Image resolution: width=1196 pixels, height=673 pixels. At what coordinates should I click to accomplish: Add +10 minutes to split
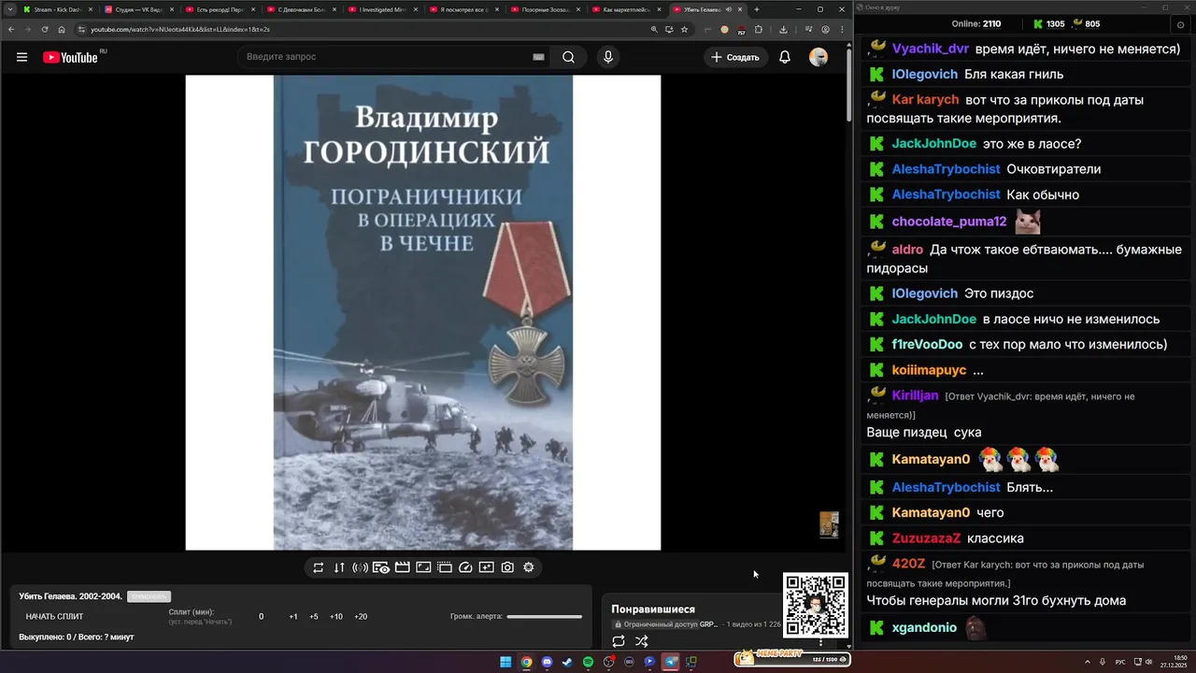click(336, 617)
